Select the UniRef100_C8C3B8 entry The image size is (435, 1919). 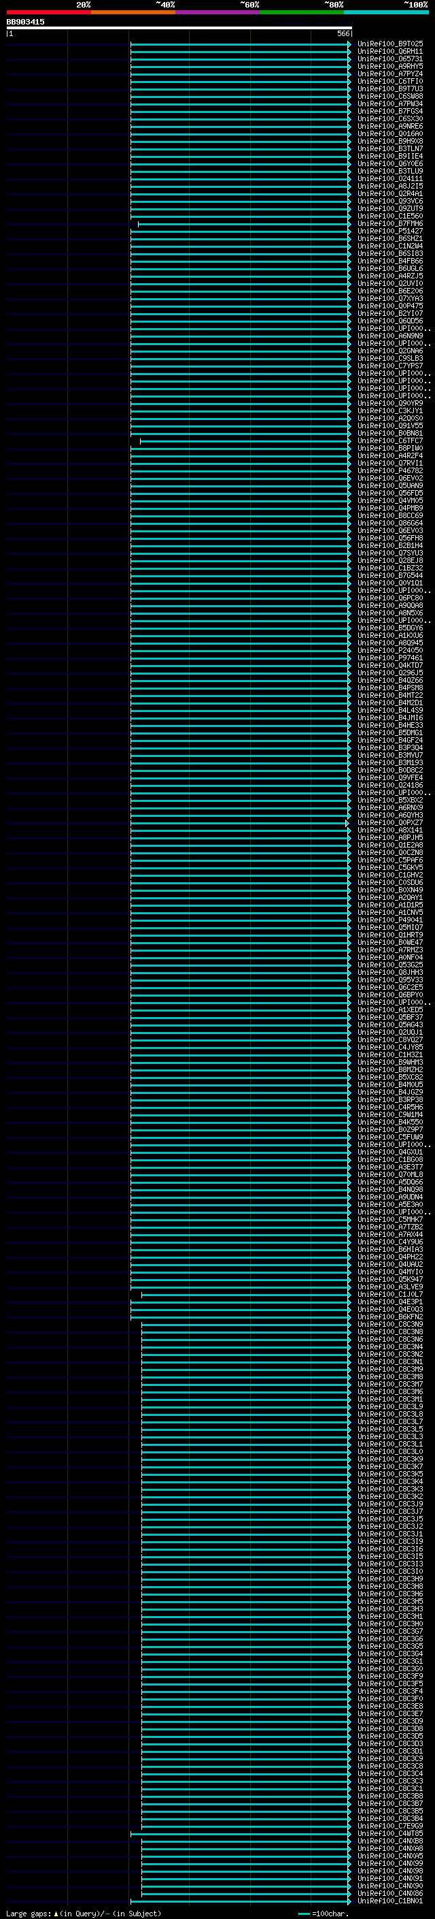click(x=389, y=1796)
